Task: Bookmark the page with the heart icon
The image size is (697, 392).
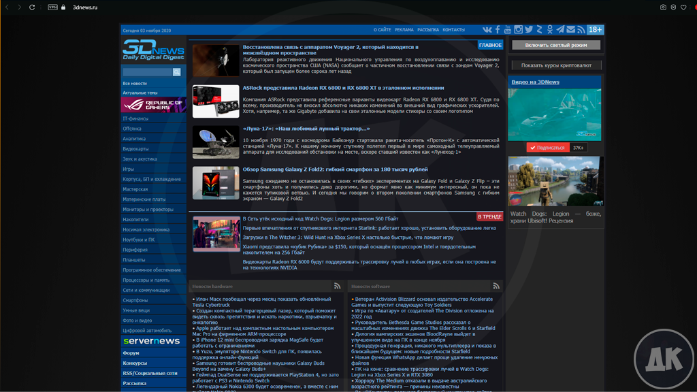Action: coord(683,7)
